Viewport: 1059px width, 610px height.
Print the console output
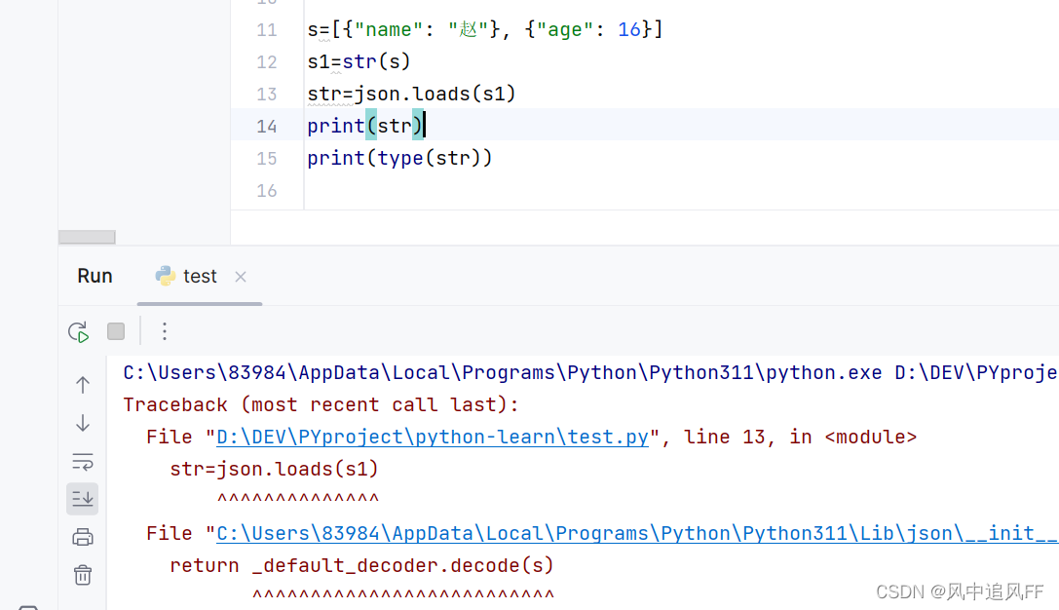click(82, 536)
